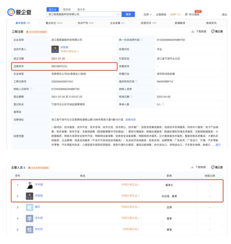
Task: Open 李书福's name link in 主要人员
Action: [39, 185]
